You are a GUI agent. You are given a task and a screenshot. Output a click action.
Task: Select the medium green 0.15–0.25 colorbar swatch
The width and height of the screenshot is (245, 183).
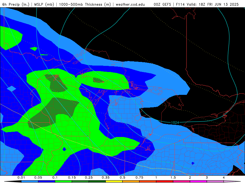pos(80,181)
